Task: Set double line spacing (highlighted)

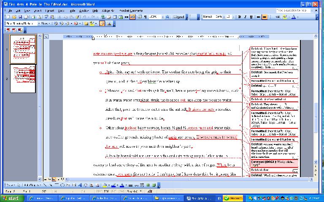Action: click(x=265, y=17)
